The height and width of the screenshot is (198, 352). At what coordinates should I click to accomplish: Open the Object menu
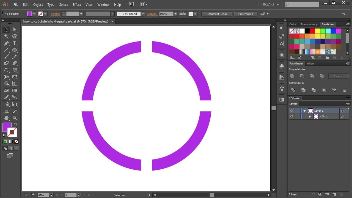click(x=38, y=5)
